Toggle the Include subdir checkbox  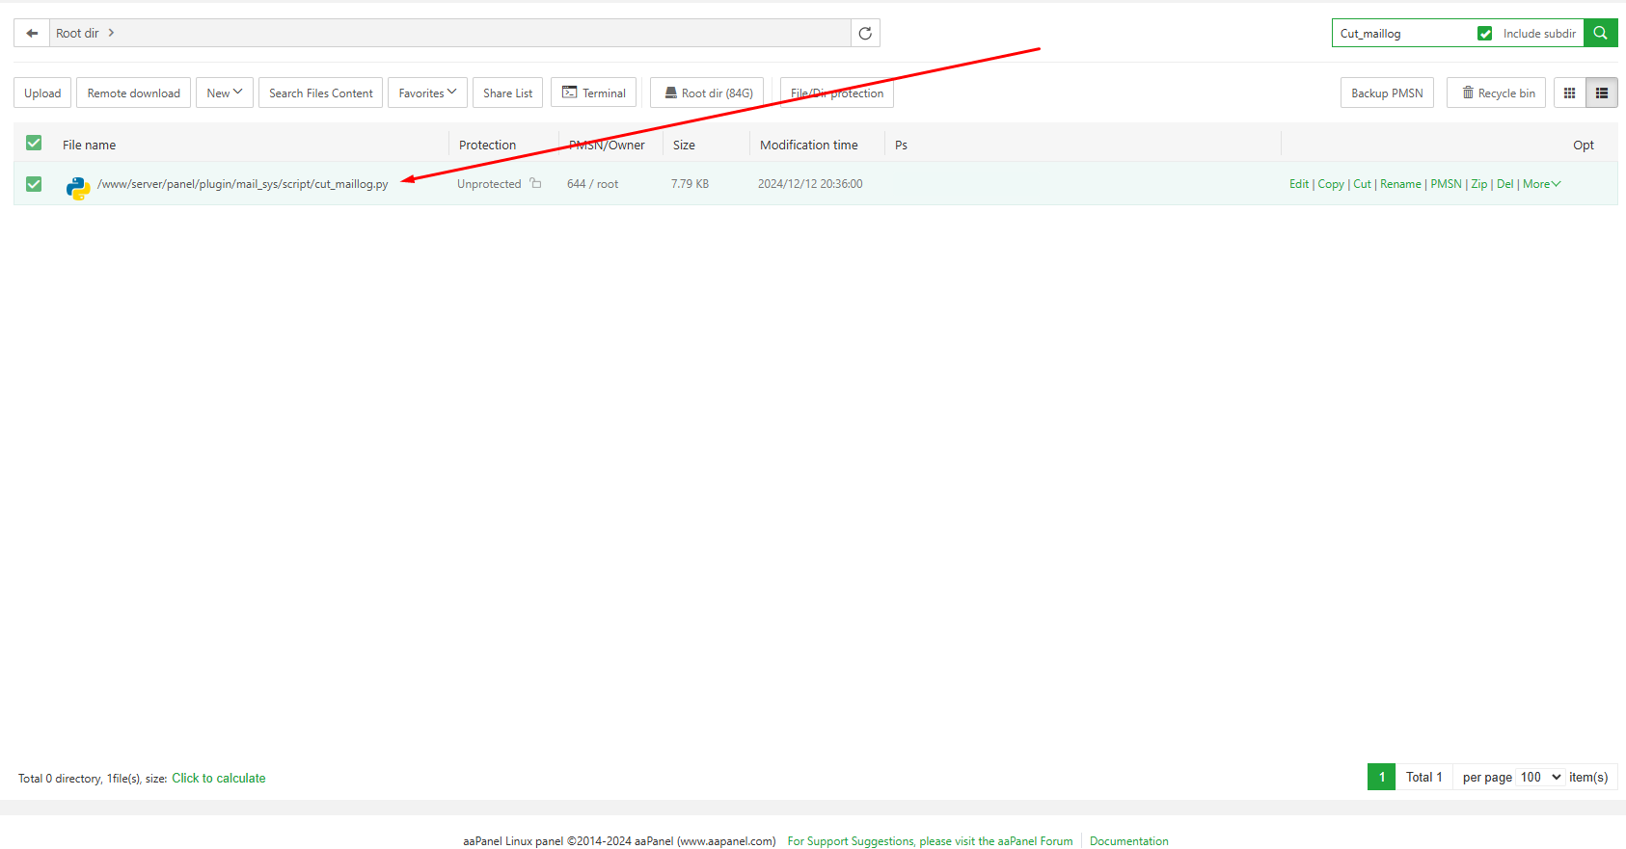click(x=1485, y=34)
